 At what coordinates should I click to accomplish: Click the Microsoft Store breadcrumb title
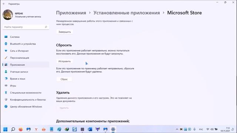tap(184, 13)
